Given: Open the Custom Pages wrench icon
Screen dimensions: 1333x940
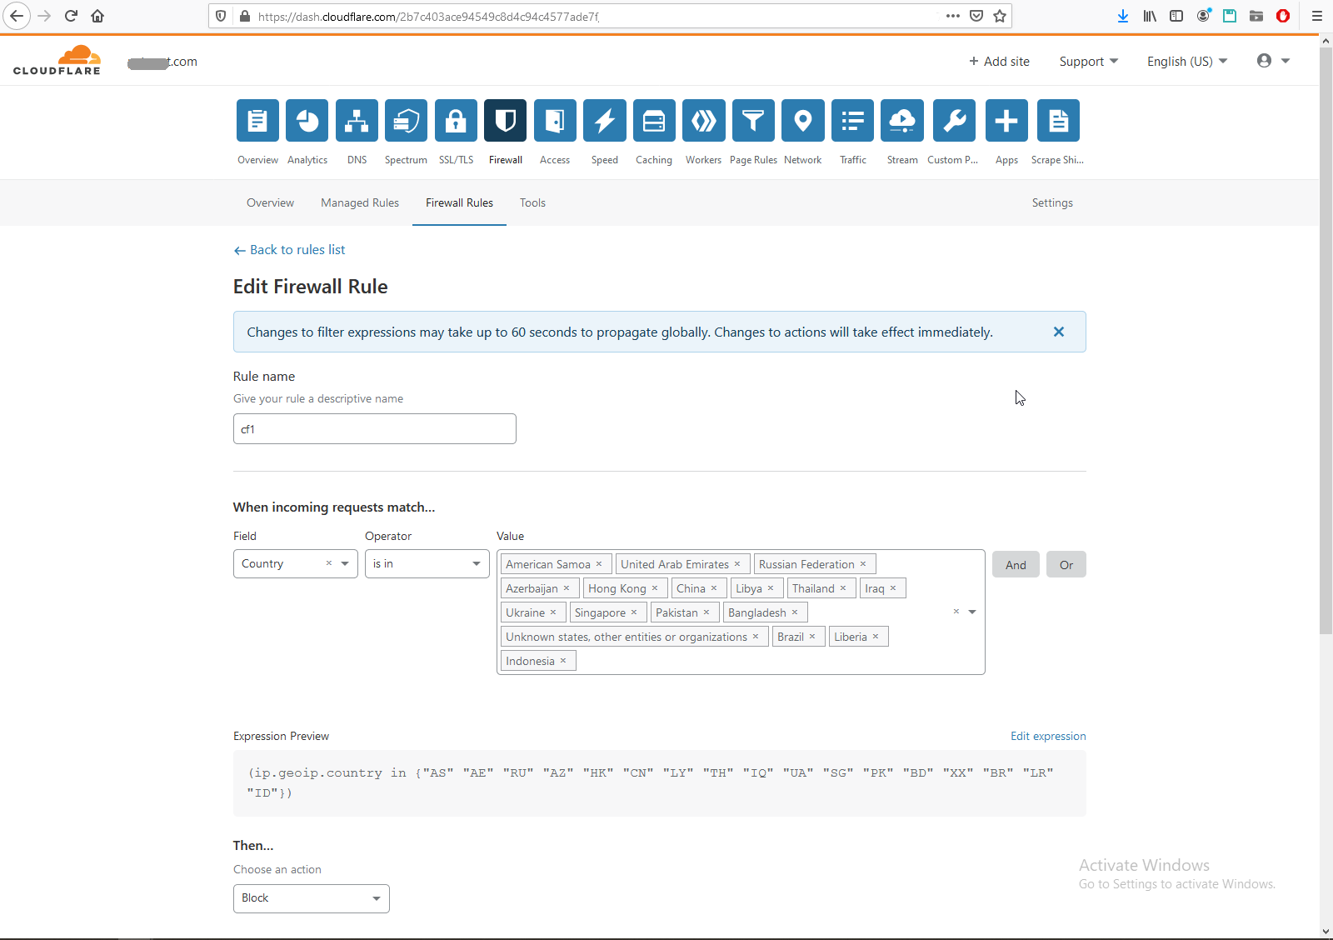Looking at the screenshot, I should (954, 121).
